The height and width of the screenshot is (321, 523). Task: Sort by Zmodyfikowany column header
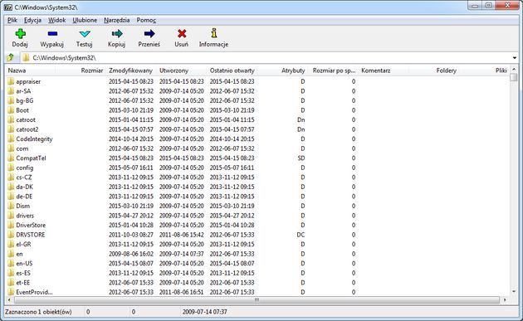tap(131, 71)
